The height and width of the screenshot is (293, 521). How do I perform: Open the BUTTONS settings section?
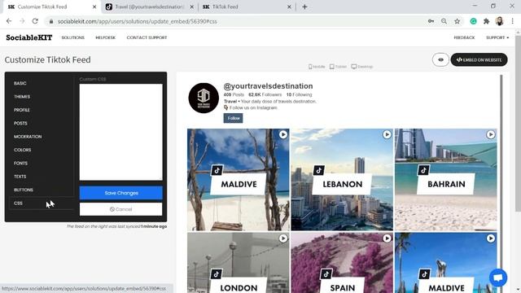(x=24, y=190)
